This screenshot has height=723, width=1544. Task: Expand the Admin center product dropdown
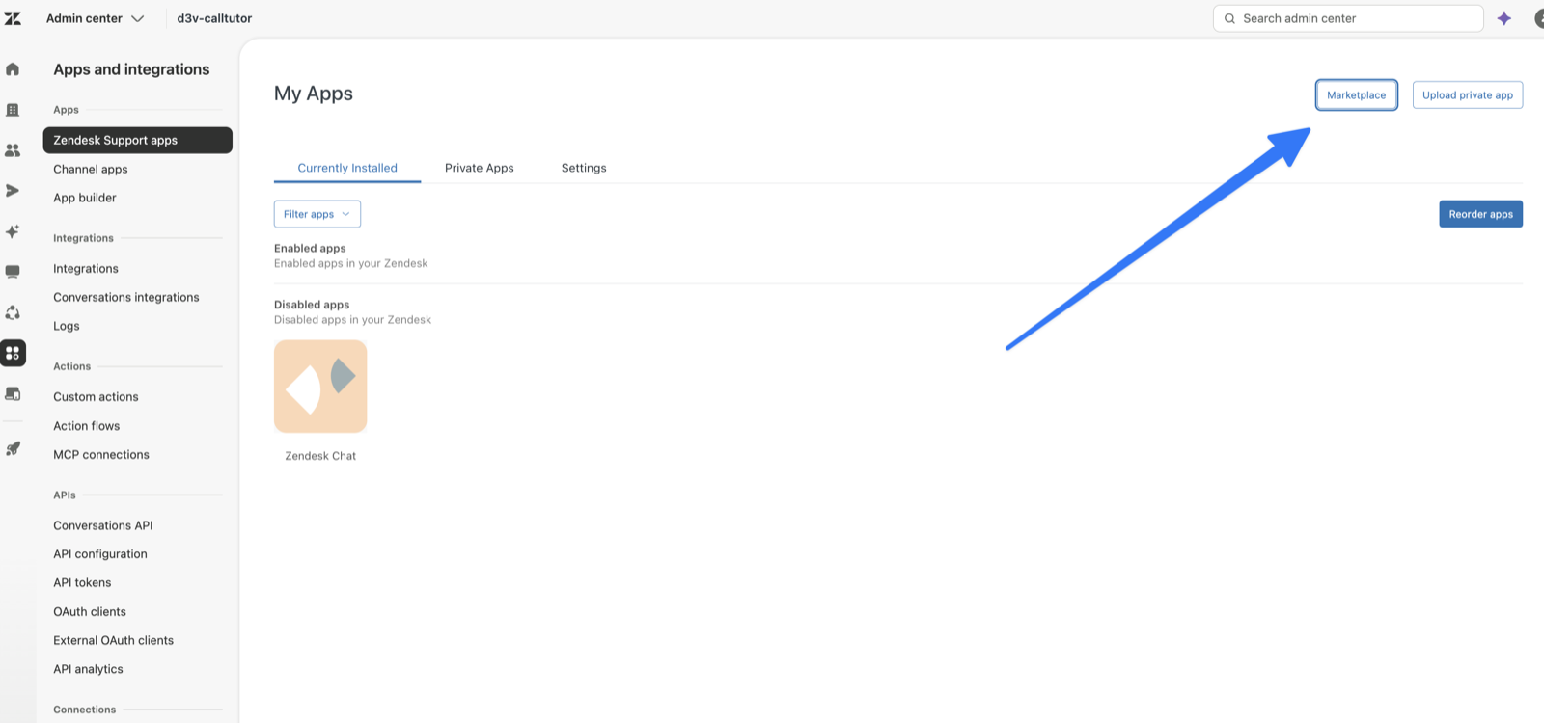tap(95, 18)
